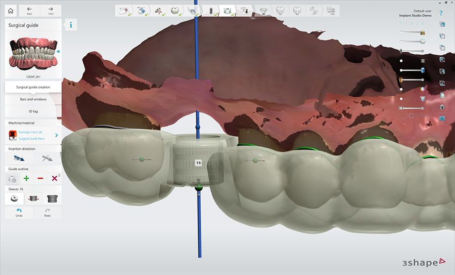Click the Next navigation arrow
This screenshot has width=455, height=275.
point(51,11)
